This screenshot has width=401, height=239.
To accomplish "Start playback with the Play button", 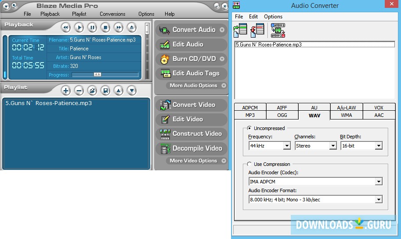I will (x=79, y=28).
